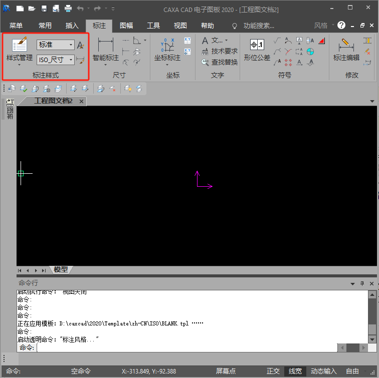
Task: Click the text style icon beside 标准 combo
Action: 80,45
